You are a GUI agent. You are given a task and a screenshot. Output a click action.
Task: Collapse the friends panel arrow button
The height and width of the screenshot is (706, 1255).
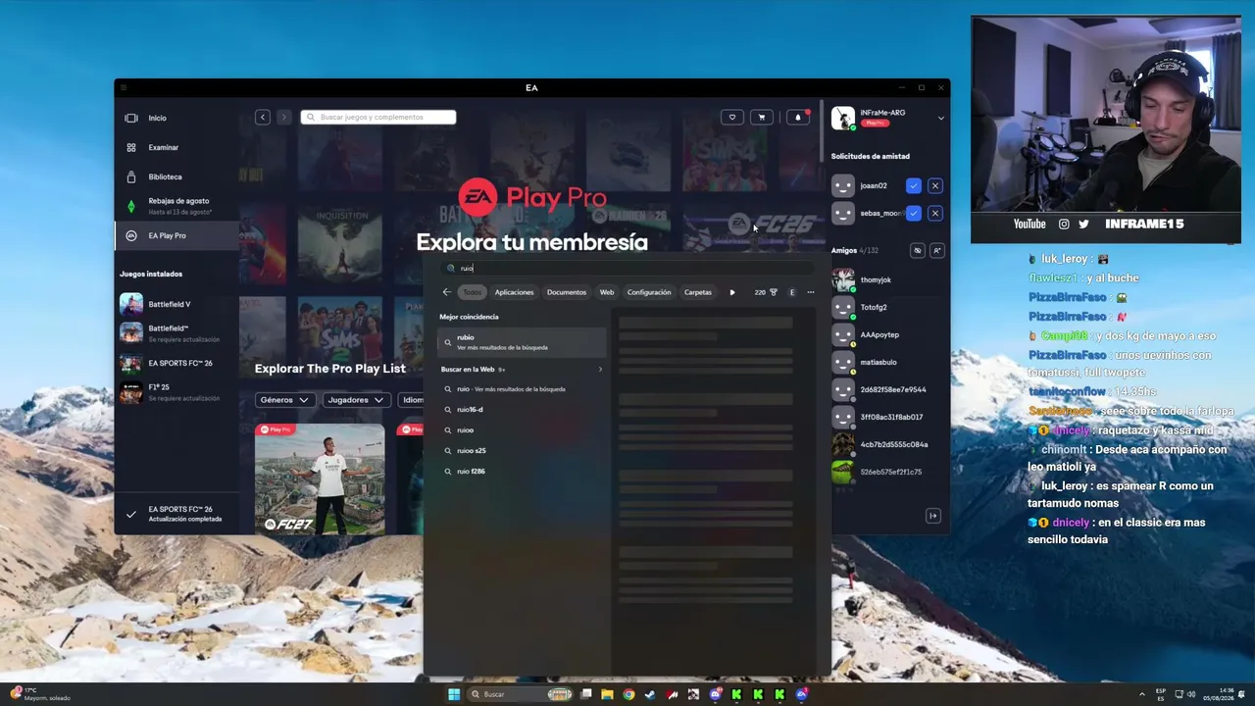click(933, 516)
